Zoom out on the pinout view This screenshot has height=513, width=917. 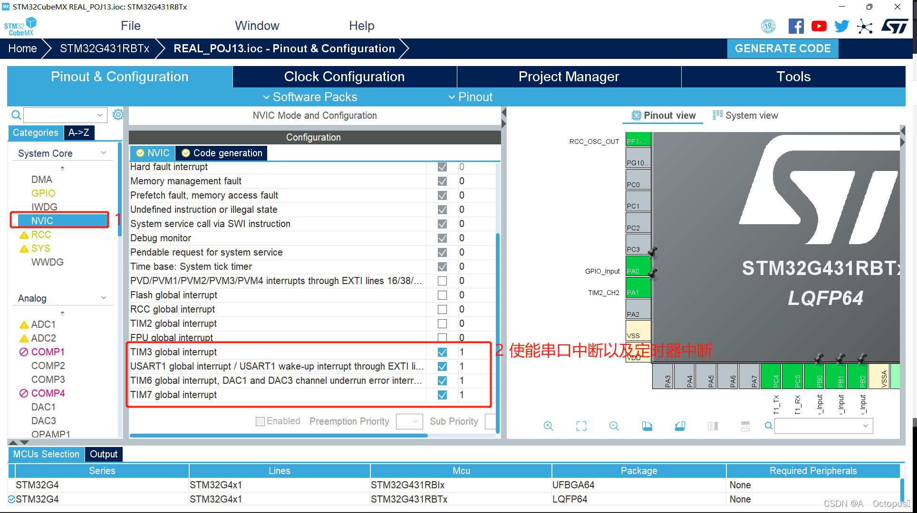[x=614, y=426]
